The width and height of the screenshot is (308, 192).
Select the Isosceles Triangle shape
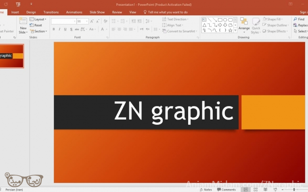tap(204, 25)
